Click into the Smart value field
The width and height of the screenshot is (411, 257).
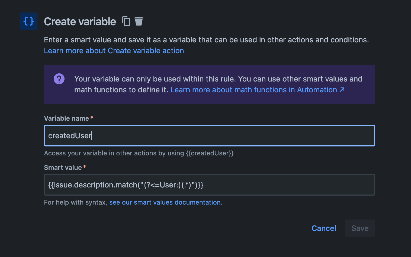tap(209, 185)
